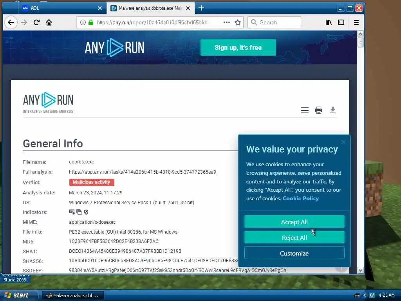
Task: Reload the page with the refresh icon
Action: point(36,22)
